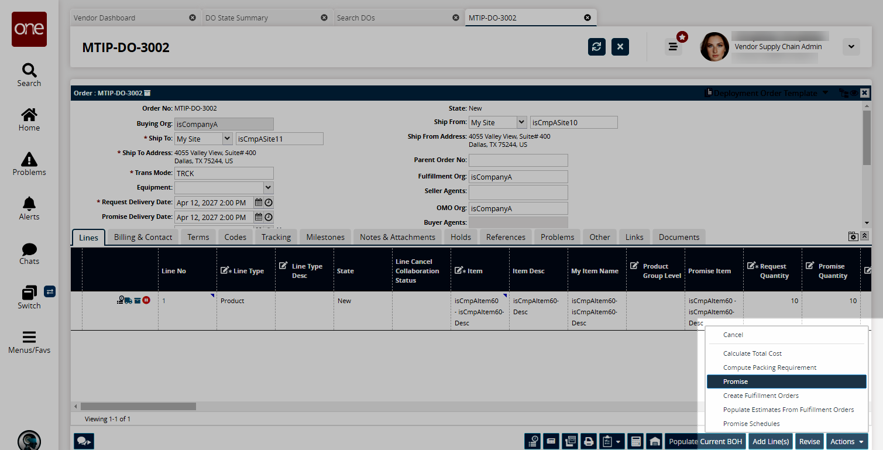The width and height of the screenshot is (883, 450).
Task: Collapse the header using the double-chevron button
Action: pos(864,236)
